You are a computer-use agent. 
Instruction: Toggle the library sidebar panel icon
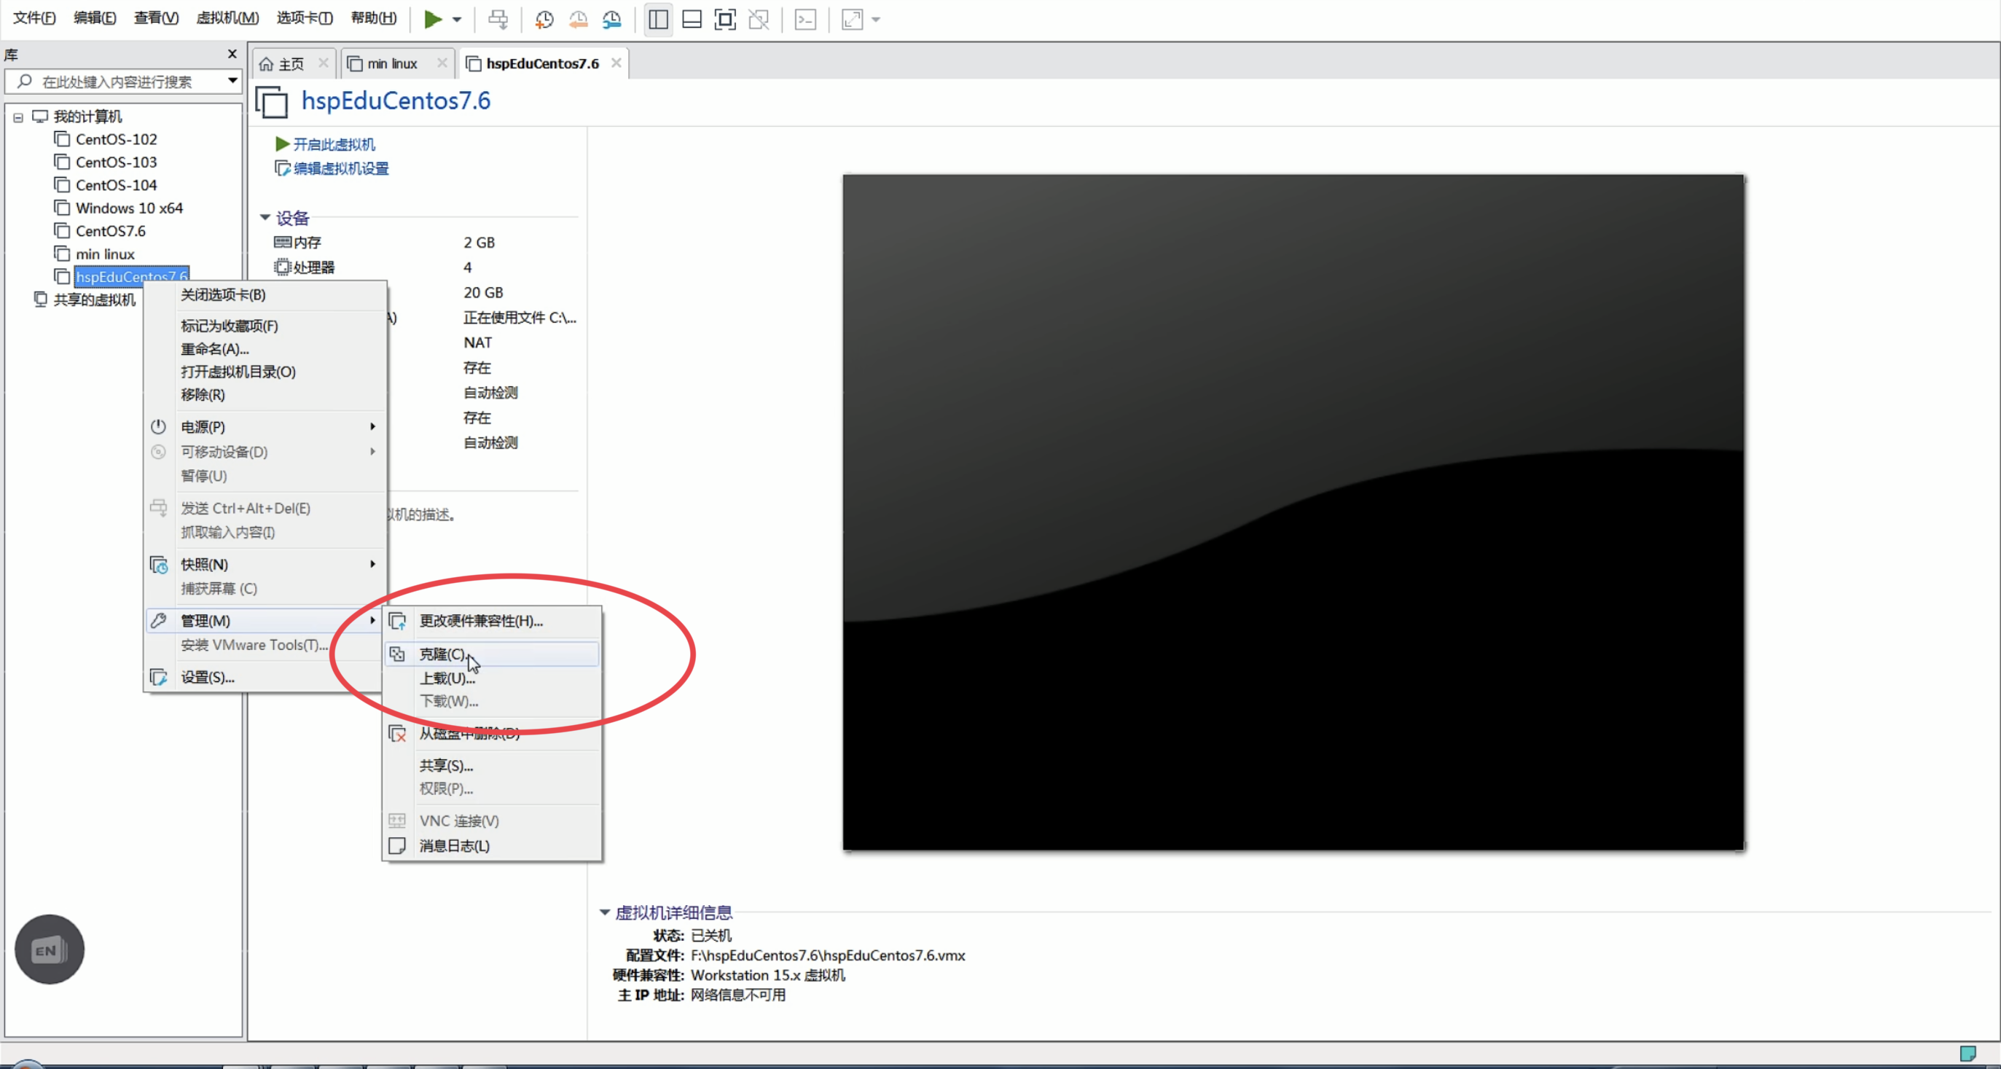coord(658,20)
